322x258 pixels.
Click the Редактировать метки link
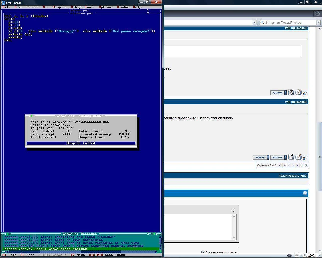293,176
